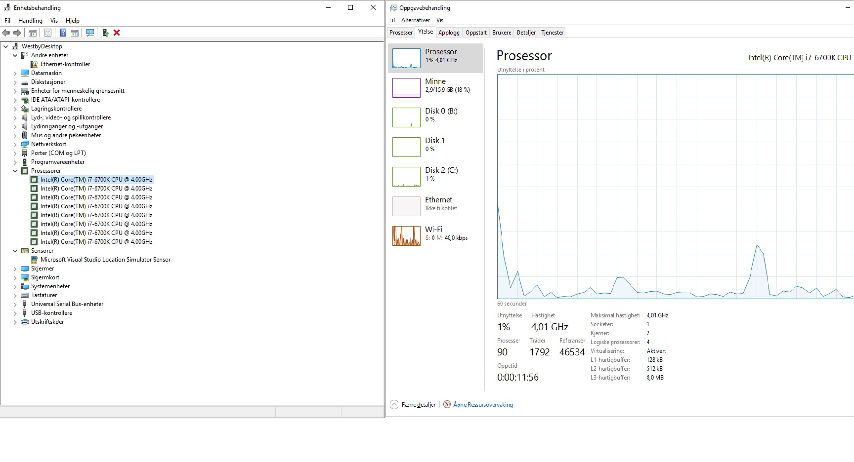Expand Porter (COM og LPT) category

point(15,153)
